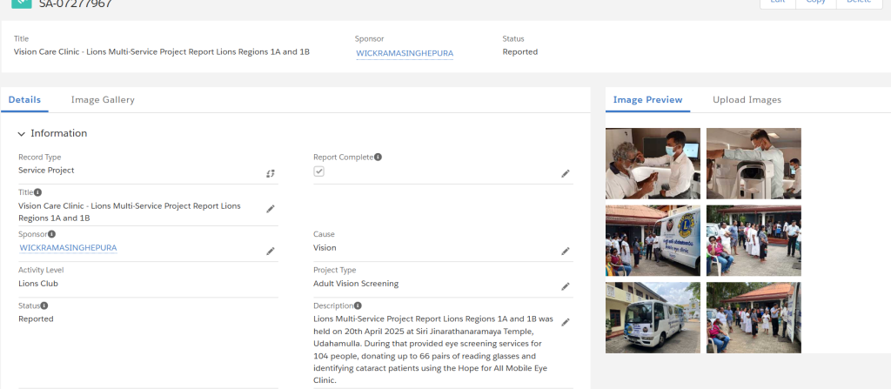Open thumbnail of white mobile clinic bus
This screenshot has height=389, width=891.
coord(653,318)
